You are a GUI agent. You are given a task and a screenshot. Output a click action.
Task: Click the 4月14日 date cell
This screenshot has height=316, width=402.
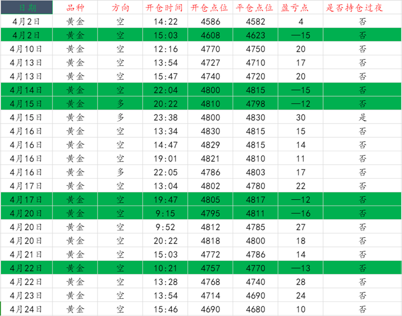tap(27, 90)
